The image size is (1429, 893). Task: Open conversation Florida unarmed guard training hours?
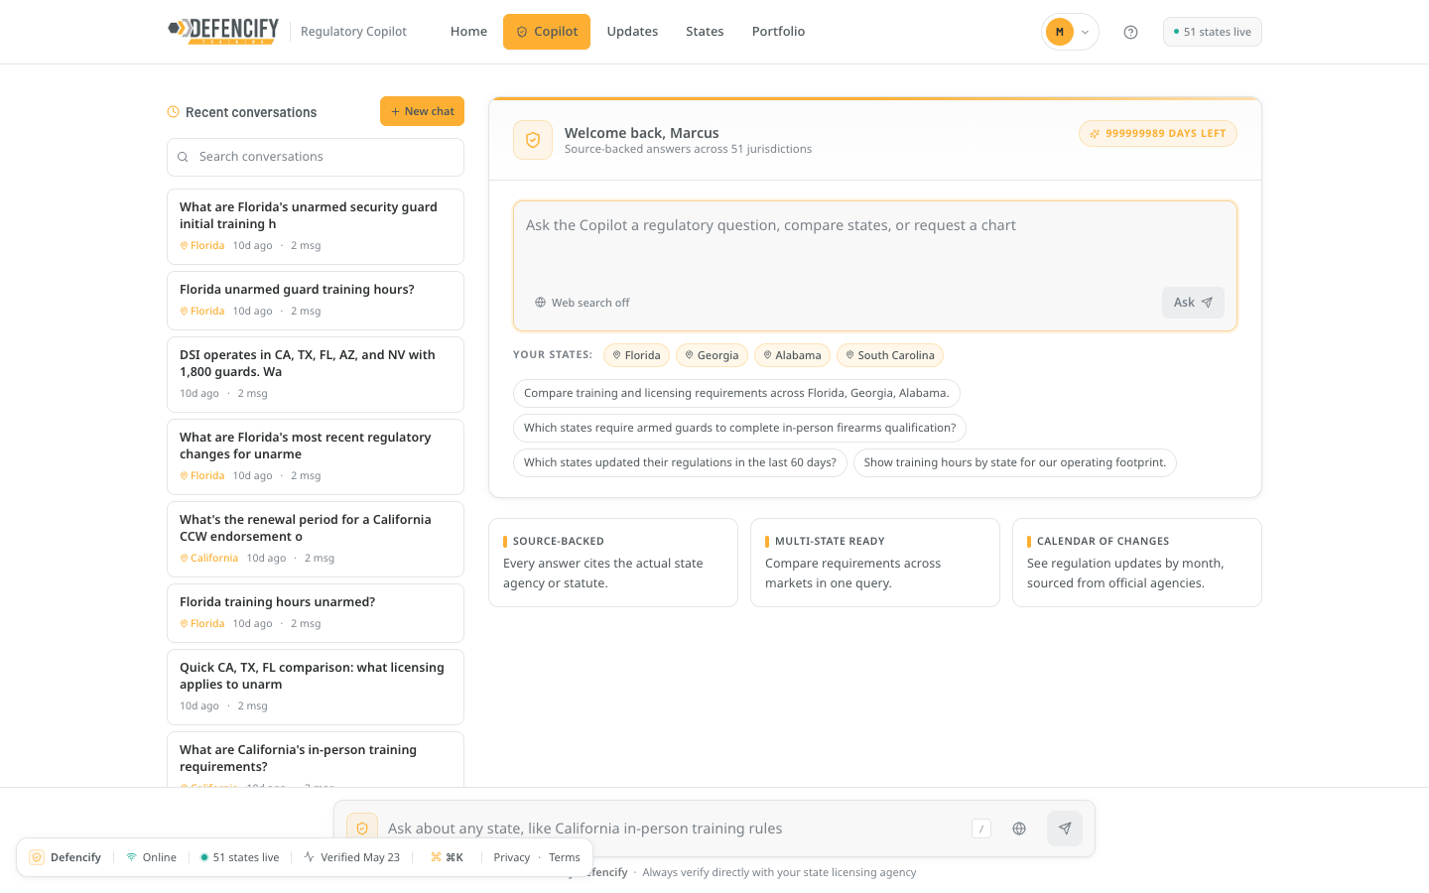point(316,301)
